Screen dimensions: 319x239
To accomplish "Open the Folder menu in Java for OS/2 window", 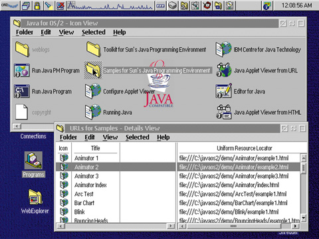I will point(25,33).
